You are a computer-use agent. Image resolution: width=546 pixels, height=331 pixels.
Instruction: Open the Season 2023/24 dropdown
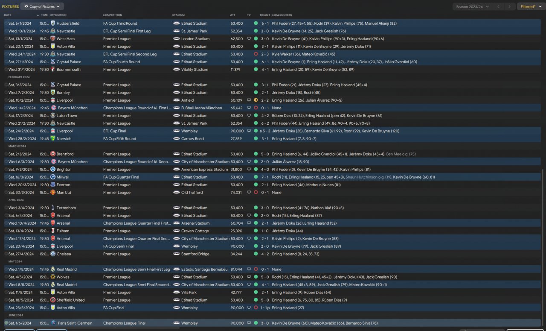tap(472, 7)
